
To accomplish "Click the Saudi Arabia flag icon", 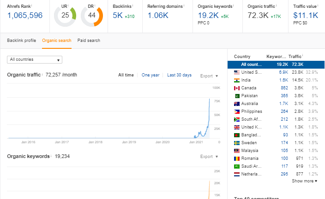I will click(x=237, y=166).
